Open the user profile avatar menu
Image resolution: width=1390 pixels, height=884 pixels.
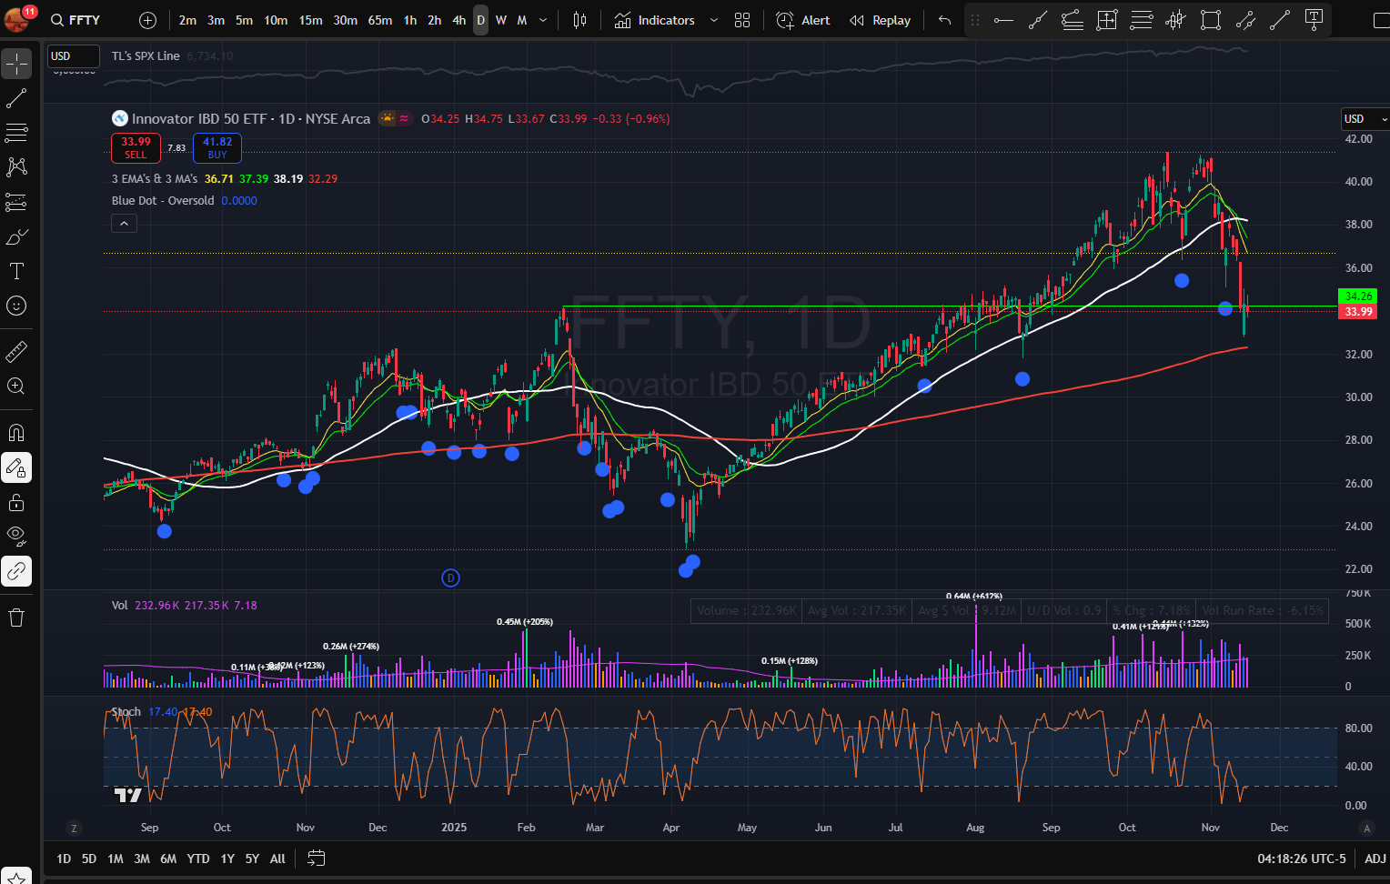pos(18,19)
